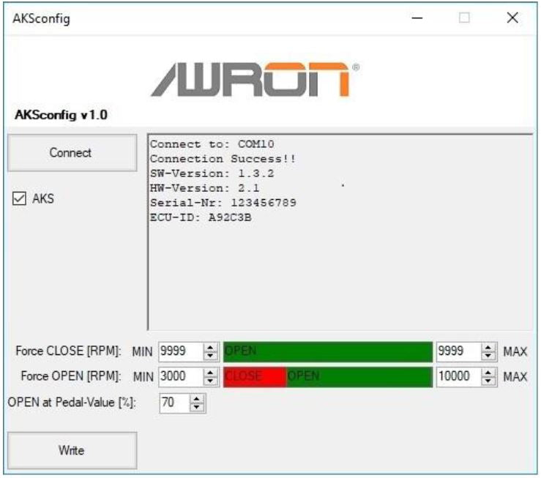Click the Write button
This screenshot has height=478, width=541.
click(72, 450)
